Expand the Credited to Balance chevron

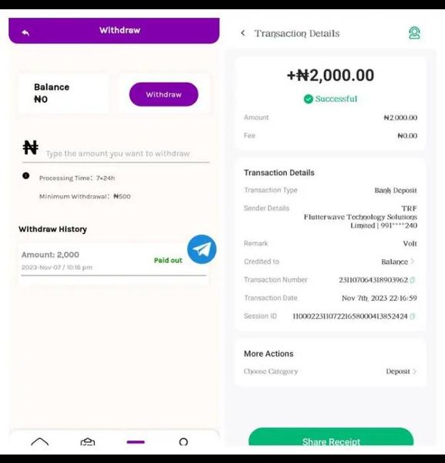point(413,262)
